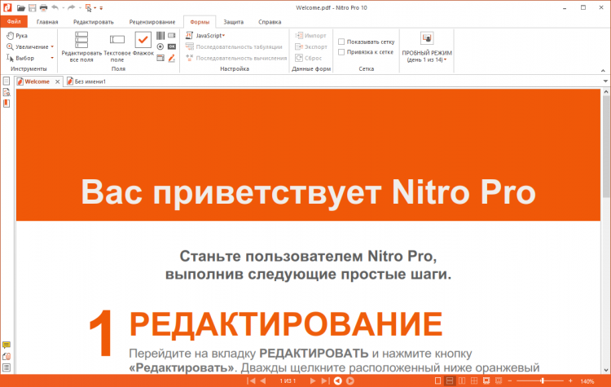This screenshot has width=611, height=387.
Task: Add a radio button form field
Action: 160,46
